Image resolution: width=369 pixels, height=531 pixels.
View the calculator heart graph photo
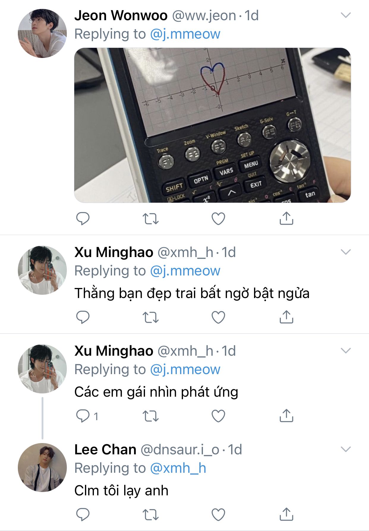(212, 125)
